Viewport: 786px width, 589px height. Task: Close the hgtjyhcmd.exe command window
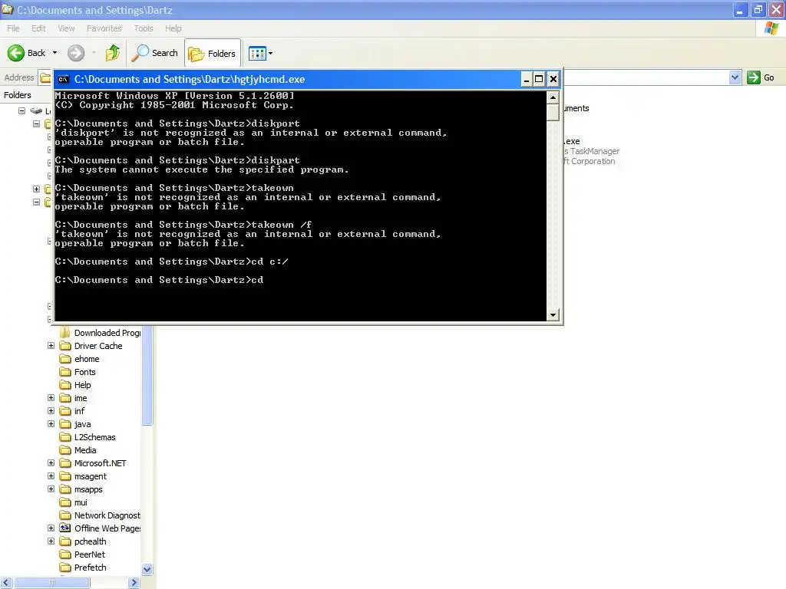(553, 79)
